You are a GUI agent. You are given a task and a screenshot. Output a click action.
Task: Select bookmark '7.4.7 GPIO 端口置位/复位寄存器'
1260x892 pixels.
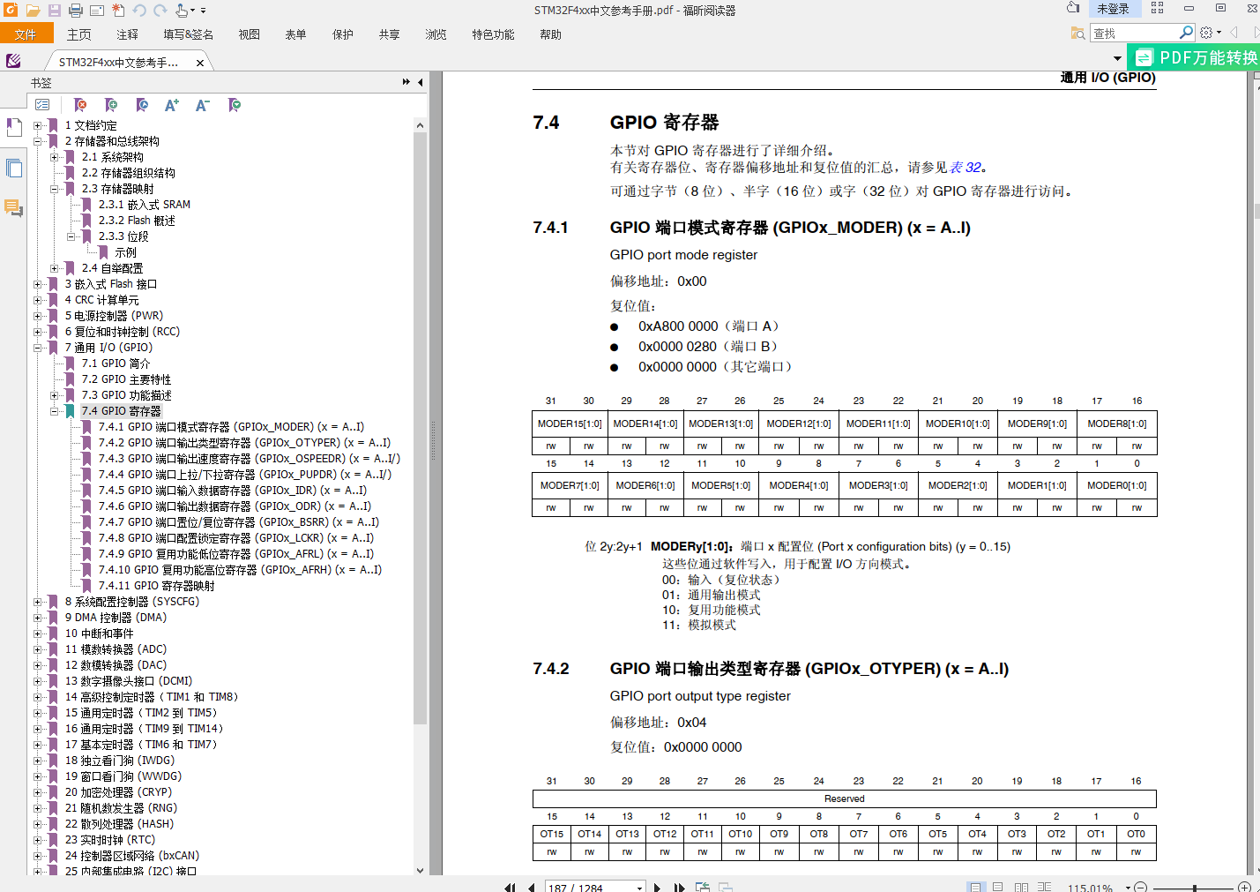click(239, 522)
